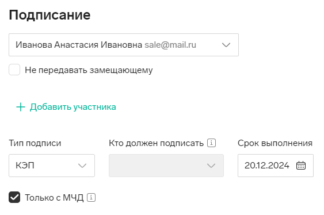Image resolution: width=324 pixels, height=215 pixels.
Task: Click the «Подписание» section heading
Action: tap(49, 15)
